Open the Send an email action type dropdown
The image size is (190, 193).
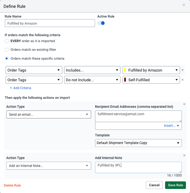click(49, 114)
